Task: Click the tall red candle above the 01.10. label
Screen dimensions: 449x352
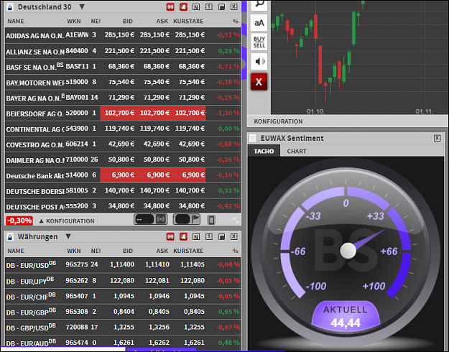Action: [x=320, y=65]
